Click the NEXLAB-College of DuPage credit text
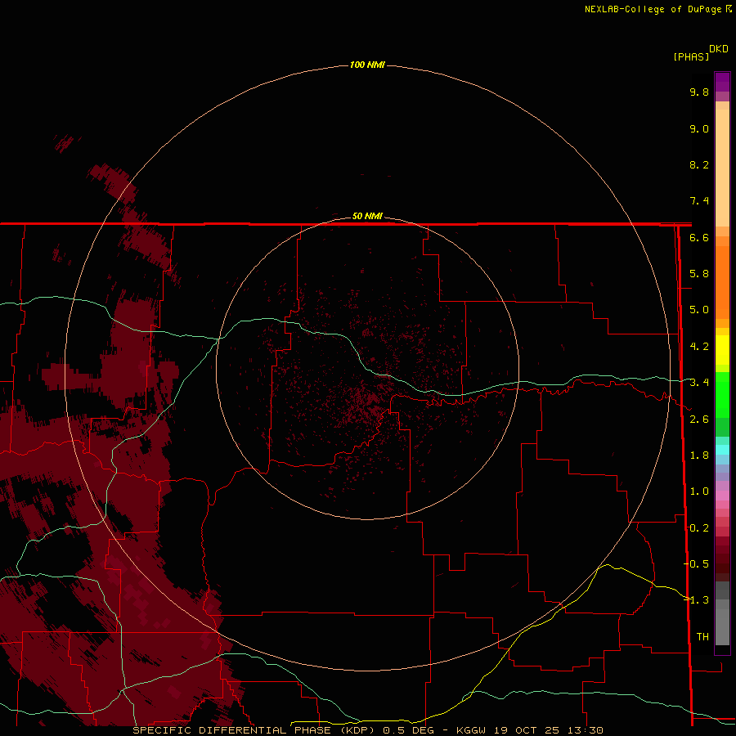Screen dimensions: 736x736 pyautogui.click(x=654, y=9)
